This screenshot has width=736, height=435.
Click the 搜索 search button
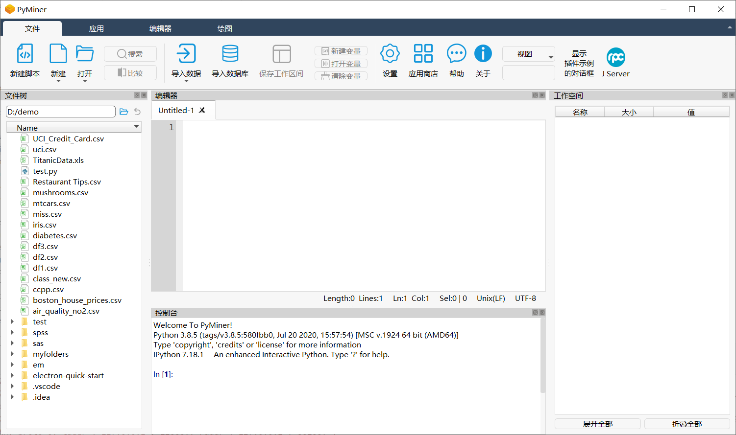coord(130,54)
